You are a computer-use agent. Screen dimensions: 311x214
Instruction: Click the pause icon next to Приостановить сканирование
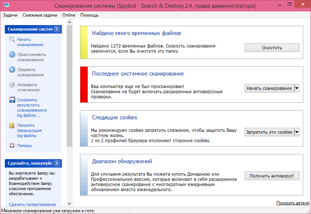(x=12, y=55)
